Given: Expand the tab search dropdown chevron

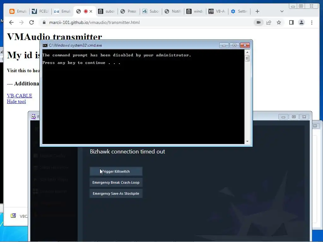Looking at the screenshot, I should [x=282, y=11].
